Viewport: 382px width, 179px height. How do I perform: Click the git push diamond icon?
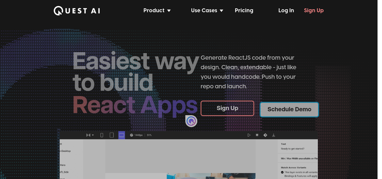265,135
